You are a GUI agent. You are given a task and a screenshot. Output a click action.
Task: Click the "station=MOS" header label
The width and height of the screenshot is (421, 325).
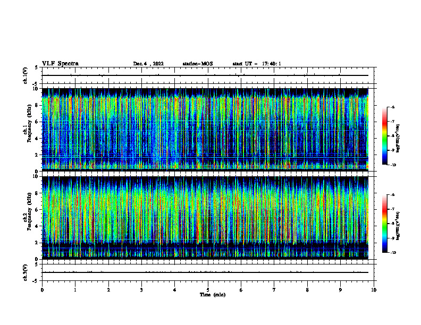pyautogui.click(x=198, y=64)
